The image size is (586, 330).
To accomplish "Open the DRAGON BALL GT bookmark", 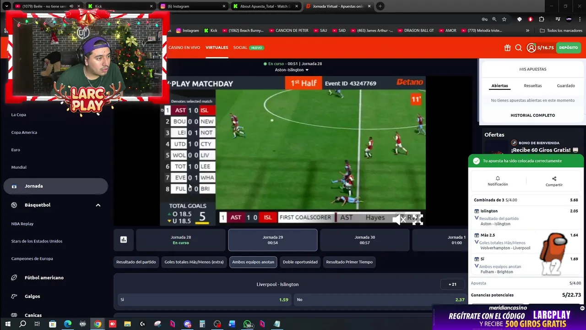I will coord(415,31).
